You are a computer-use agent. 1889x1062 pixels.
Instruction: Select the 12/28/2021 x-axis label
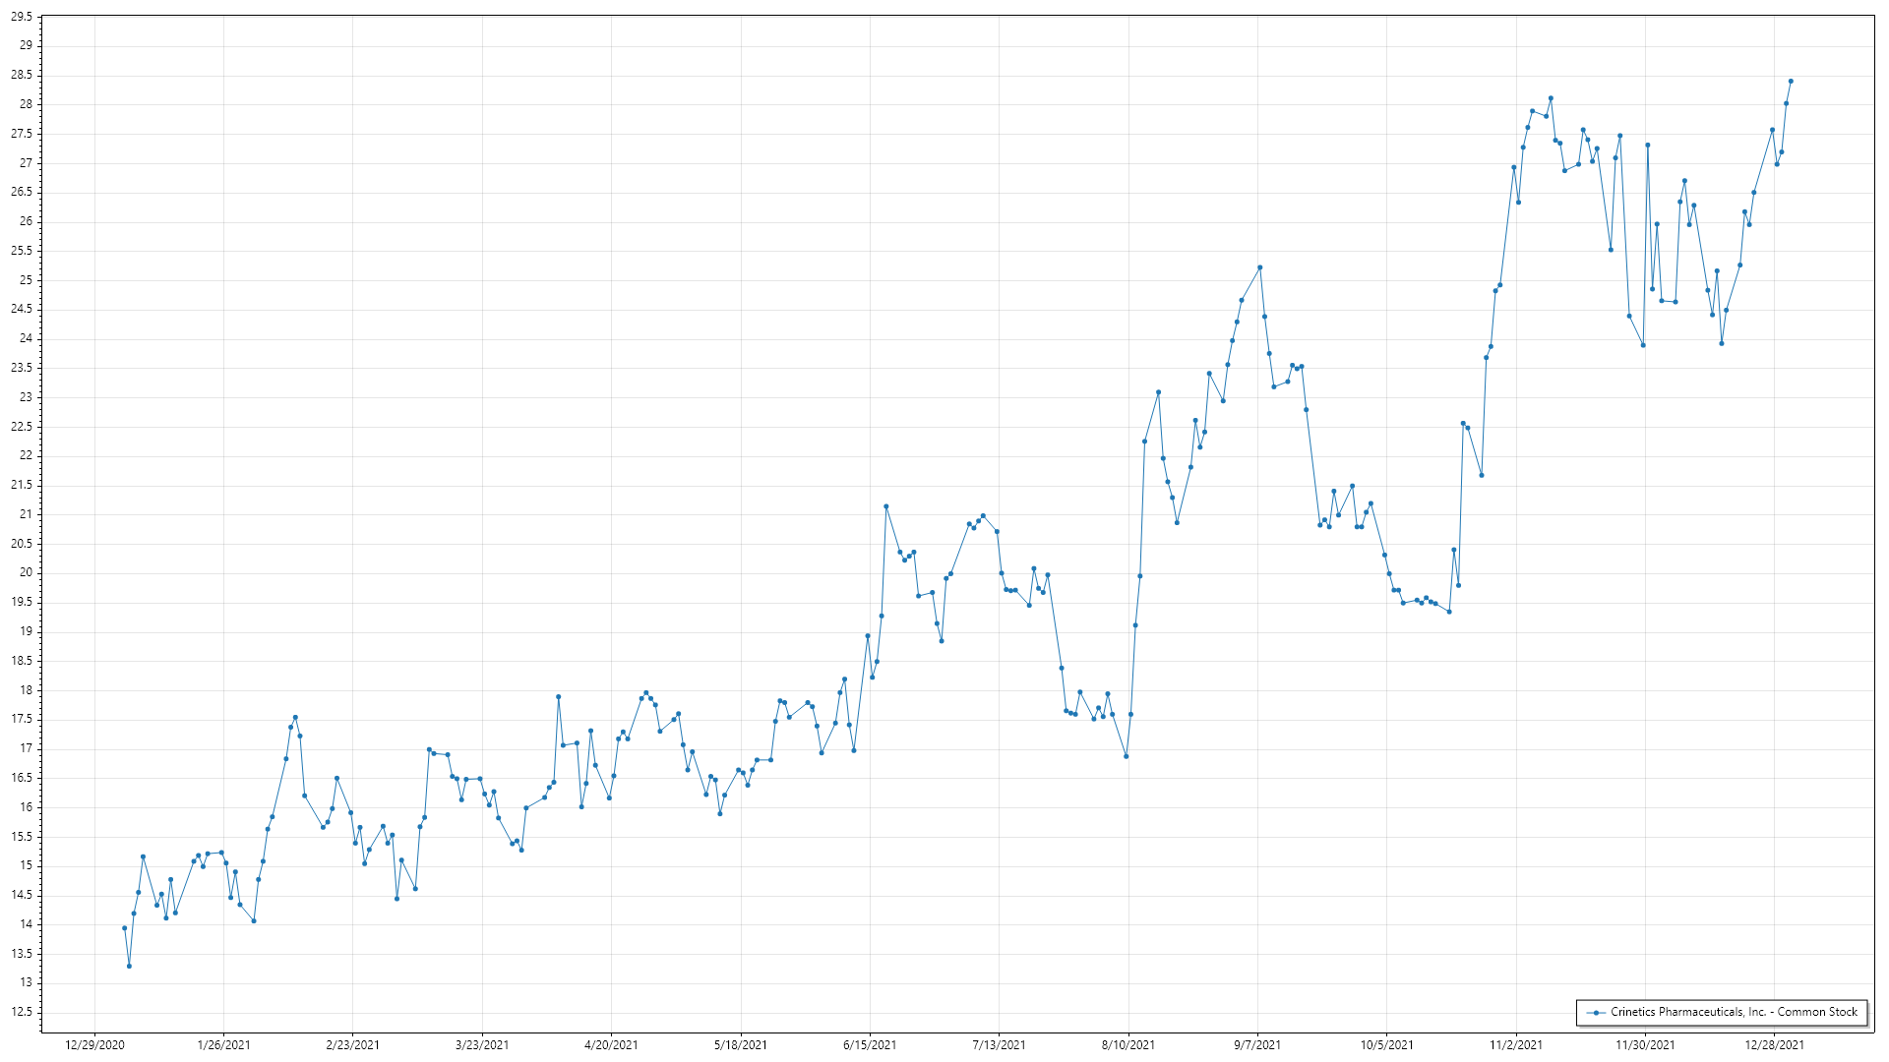point(1775,1045)
